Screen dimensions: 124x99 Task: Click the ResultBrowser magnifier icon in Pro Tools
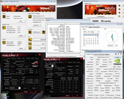point(30,32)
